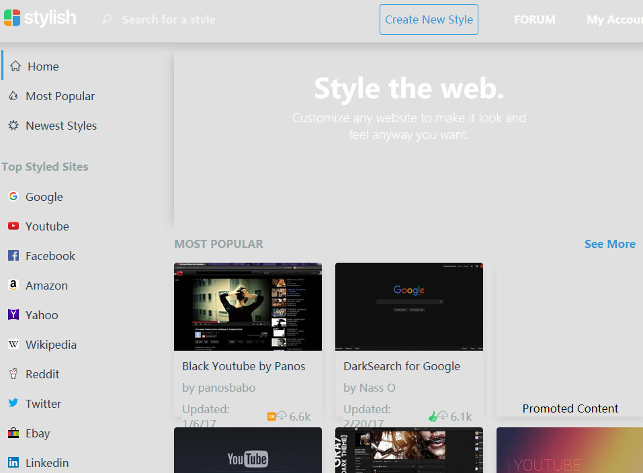
Task: Open the Amazon styles link
Action: 47,286
